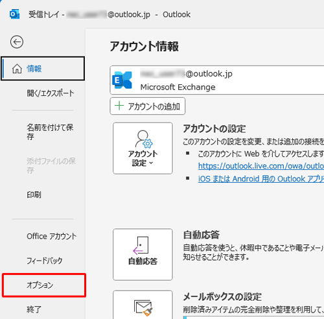Click the 自動応答 section heading
324x319 pixels.
pyautogui.click(x=202, y=235)
